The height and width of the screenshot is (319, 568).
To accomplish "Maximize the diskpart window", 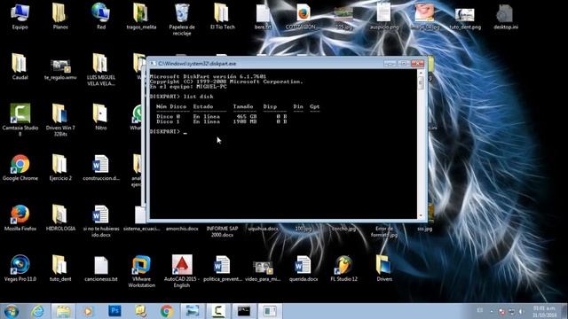I will 404,63.
